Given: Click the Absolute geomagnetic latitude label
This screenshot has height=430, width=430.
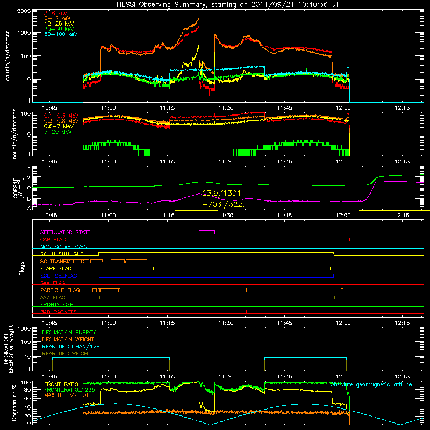Looking at the screenshot, I should click(371, 385).
